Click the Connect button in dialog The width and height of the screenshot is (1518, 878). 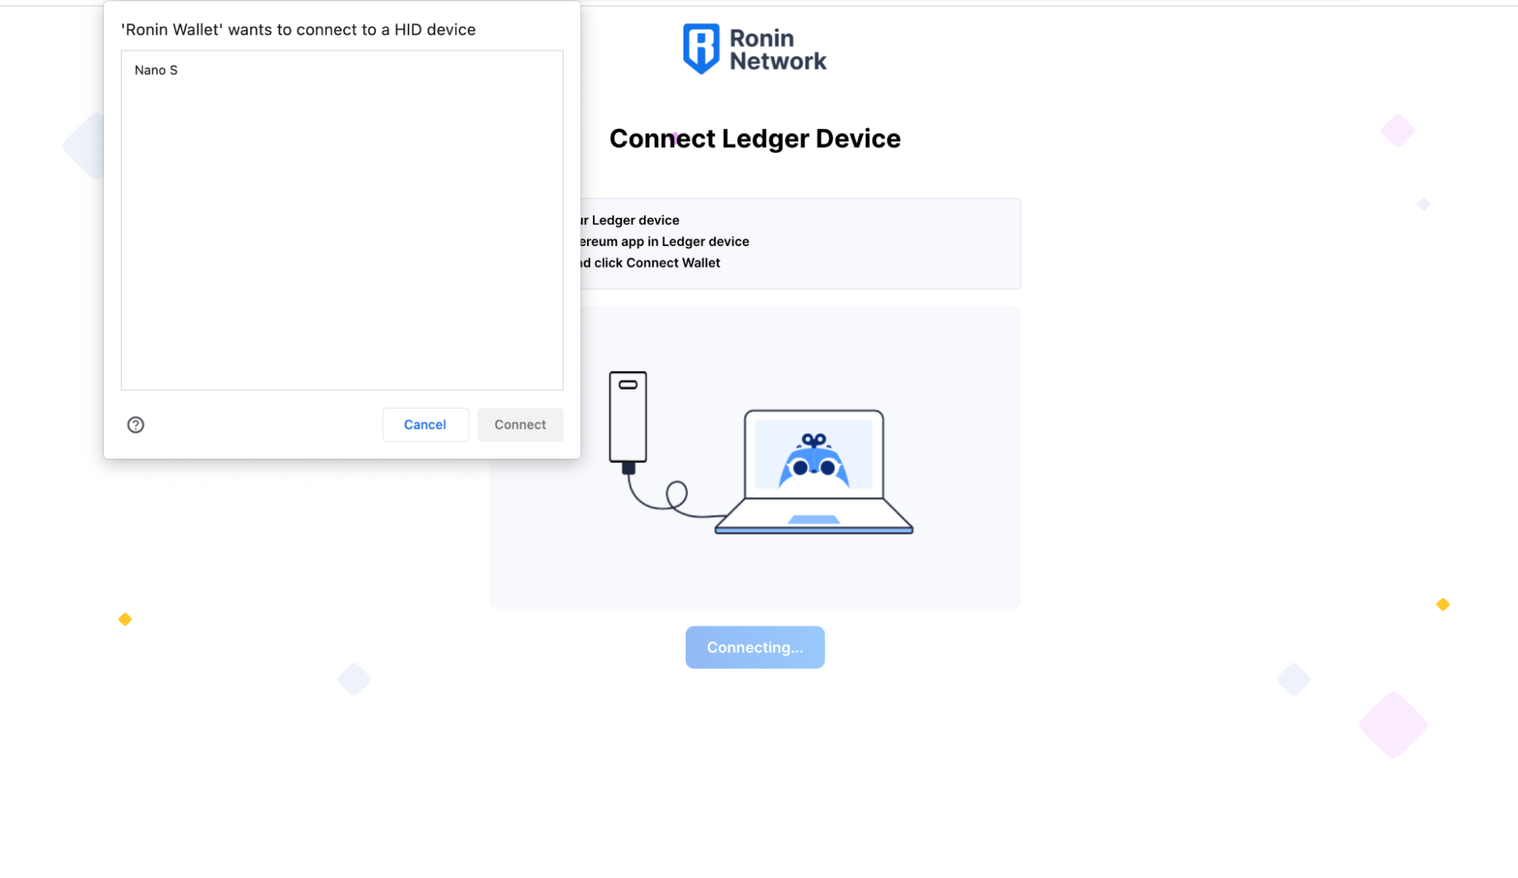pos(520,425)
